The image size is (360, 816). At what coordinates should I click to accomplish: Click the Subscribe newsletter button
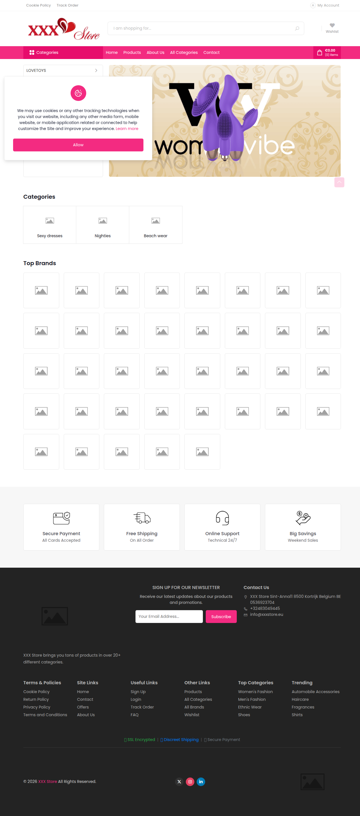[221, 616]
